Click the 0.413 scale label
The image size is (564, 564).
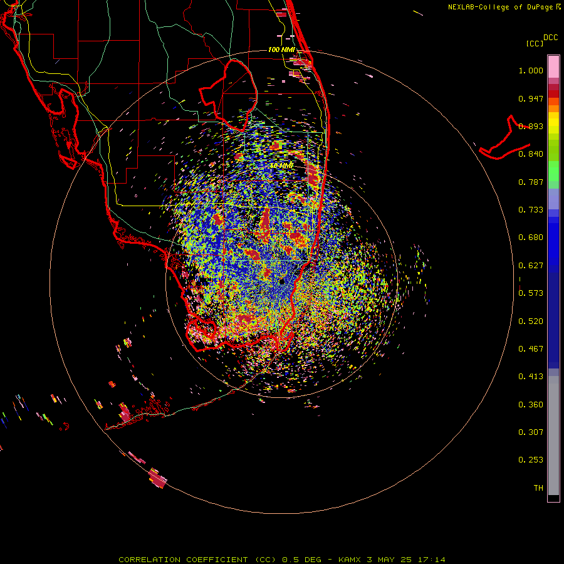click(x=531, y=377)
